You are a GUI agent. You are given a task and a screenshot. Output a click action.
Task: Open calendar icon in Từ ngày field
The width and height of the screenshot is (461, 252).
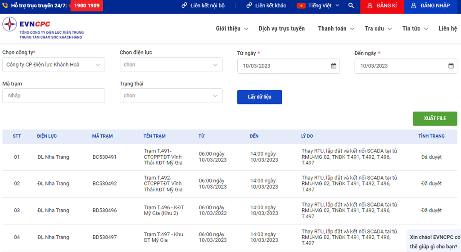click(334, 66)
